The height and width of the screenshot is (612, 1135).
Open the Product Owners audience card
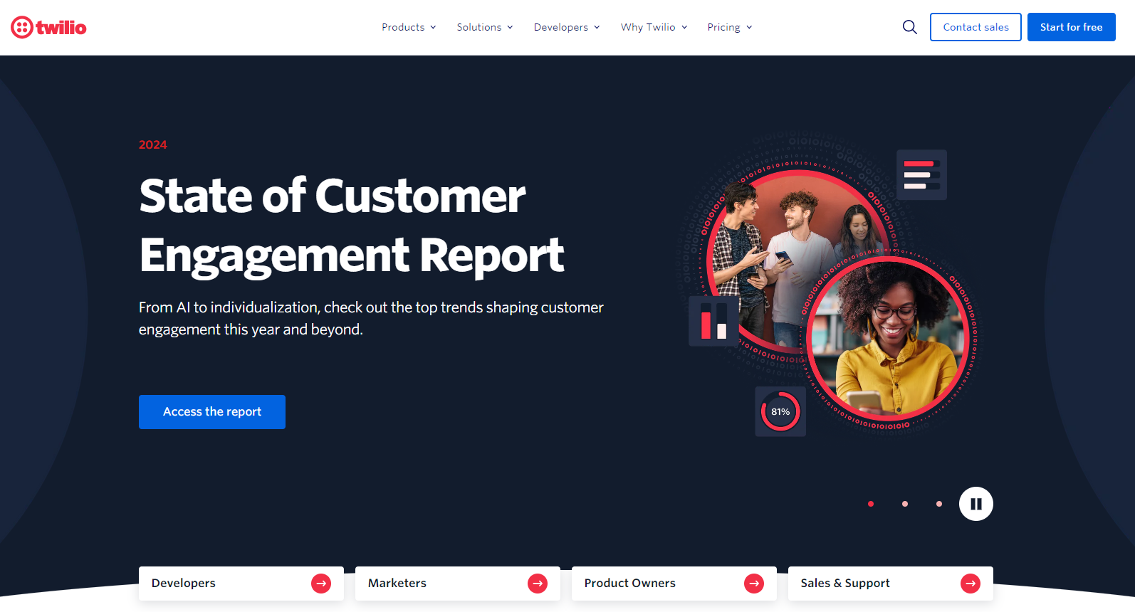tap(674, 584)
